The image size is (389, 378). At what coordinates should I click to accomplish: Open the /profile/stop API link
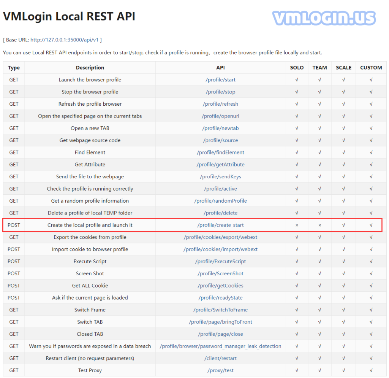(x=220, y=92)
